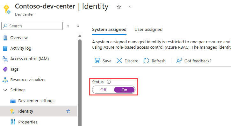The image size is (231, 126).
Task: Click the Status info icon
Action: [109, 82]
